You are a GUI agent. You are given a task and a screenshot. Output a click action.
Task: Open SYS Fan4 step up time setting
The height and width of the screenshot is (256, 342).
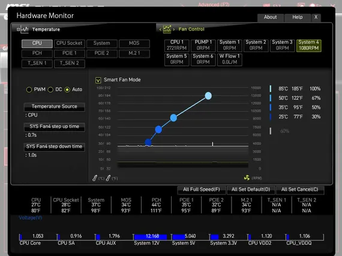point(55,127)
